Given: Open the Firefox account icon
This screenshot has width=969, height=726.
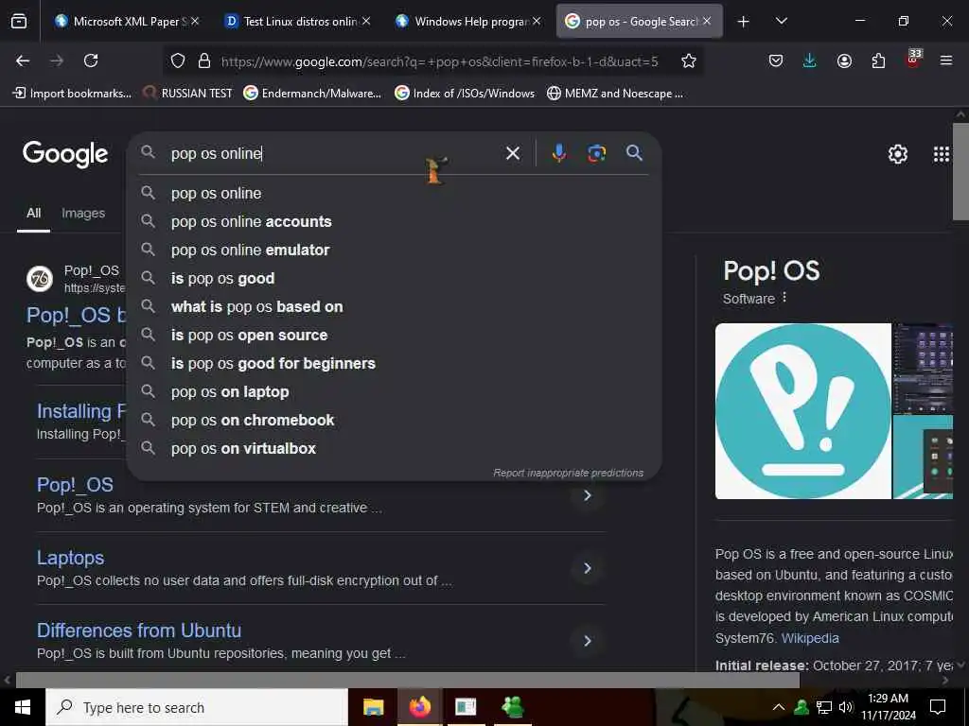Looking at the screenshot, I should pos(844,60).
